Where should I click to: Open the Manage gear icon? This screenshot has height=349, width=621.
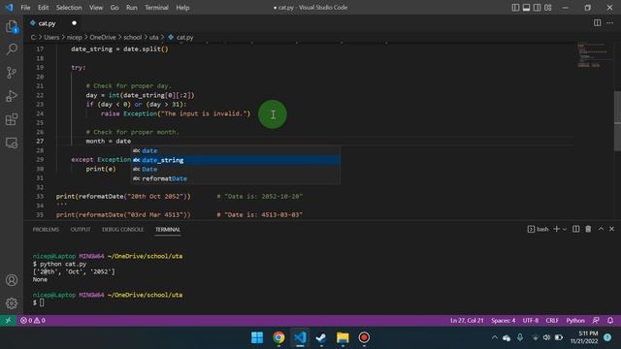[x=12, y=303]
